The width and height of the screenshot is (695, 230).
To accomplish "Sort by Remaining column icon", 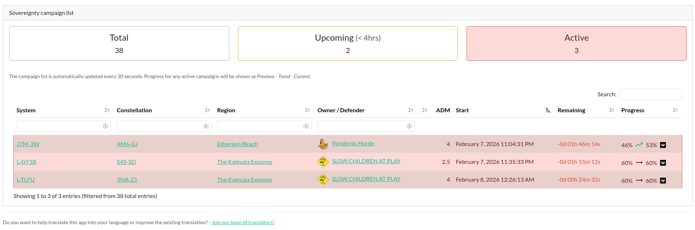I will tap(612, 110).
